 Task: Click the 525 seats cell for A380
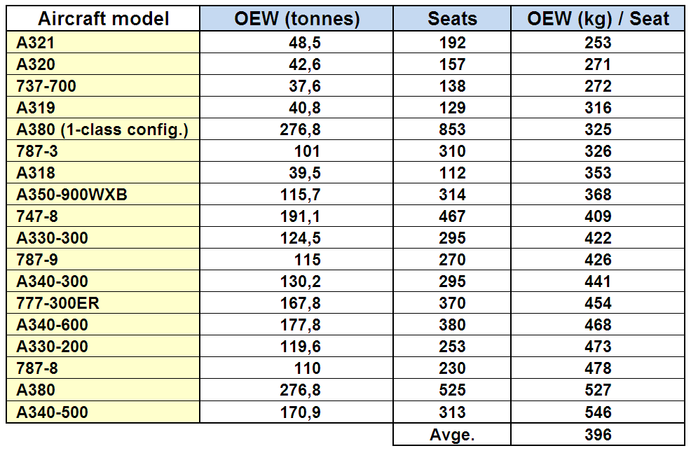tap(452, 390)
